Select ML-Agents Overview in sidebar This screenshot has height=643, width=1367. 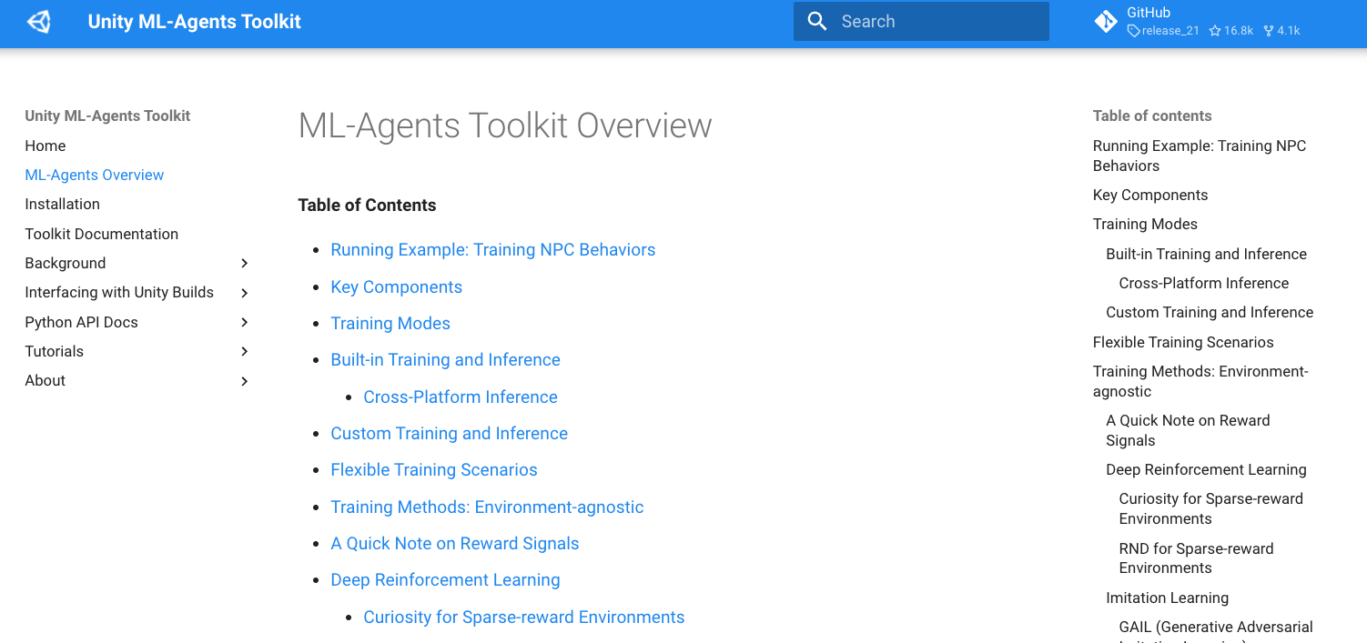95,175
